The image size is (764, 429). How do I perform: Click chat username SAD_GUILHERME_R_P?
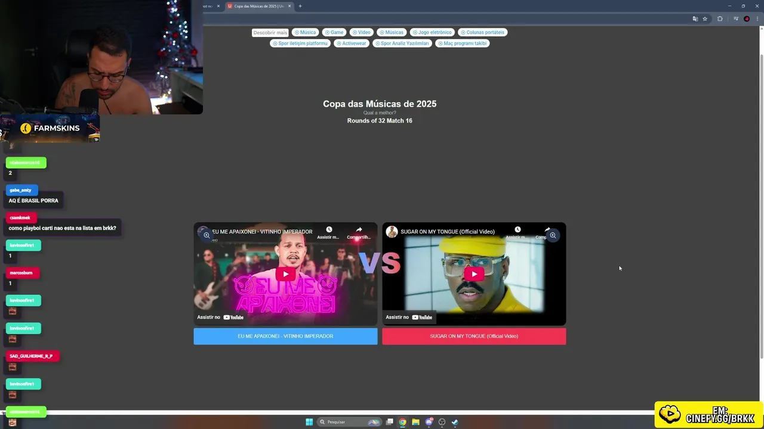coord(31,356)
